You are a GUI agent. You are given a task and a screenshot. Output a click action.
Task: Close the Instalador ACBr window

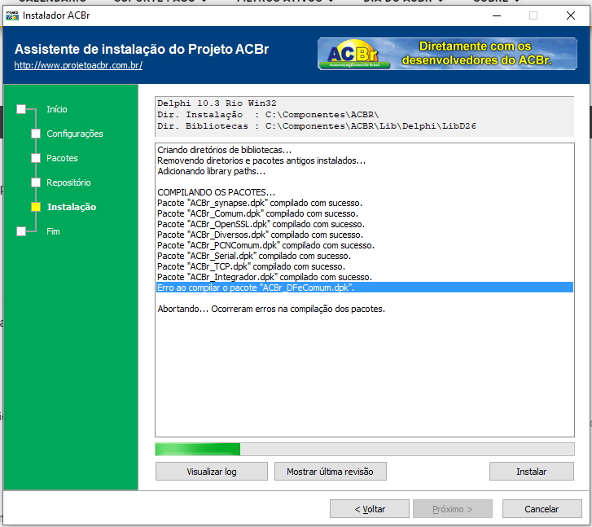(x=571, y=15)
